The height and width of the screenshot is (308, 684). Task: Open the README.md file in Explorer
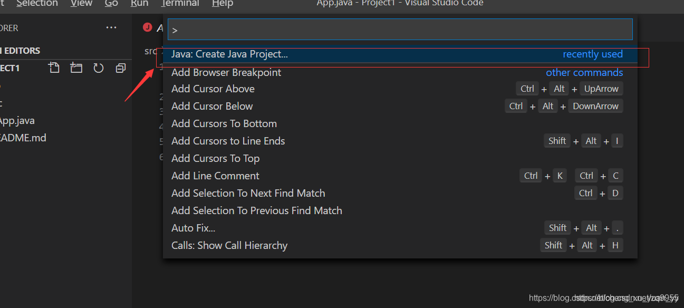[x=23, y=138]
